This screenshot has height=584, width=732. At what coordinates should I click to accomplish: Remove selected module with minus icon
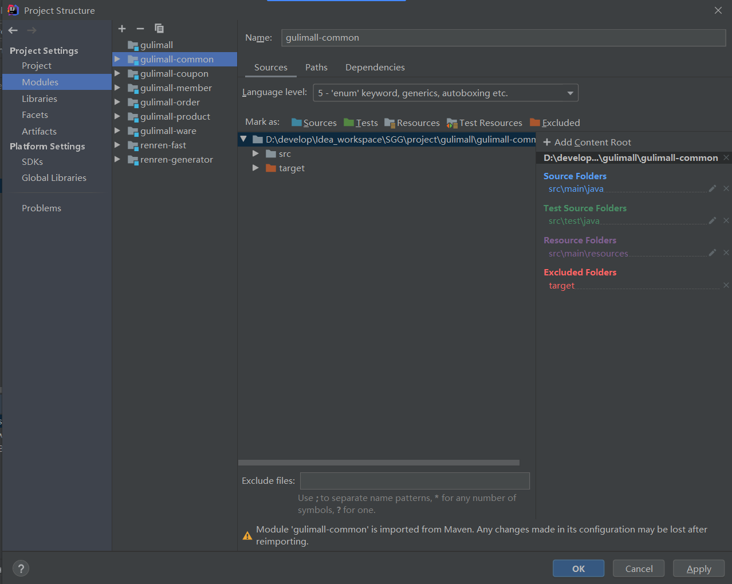[x=140, y=29]
